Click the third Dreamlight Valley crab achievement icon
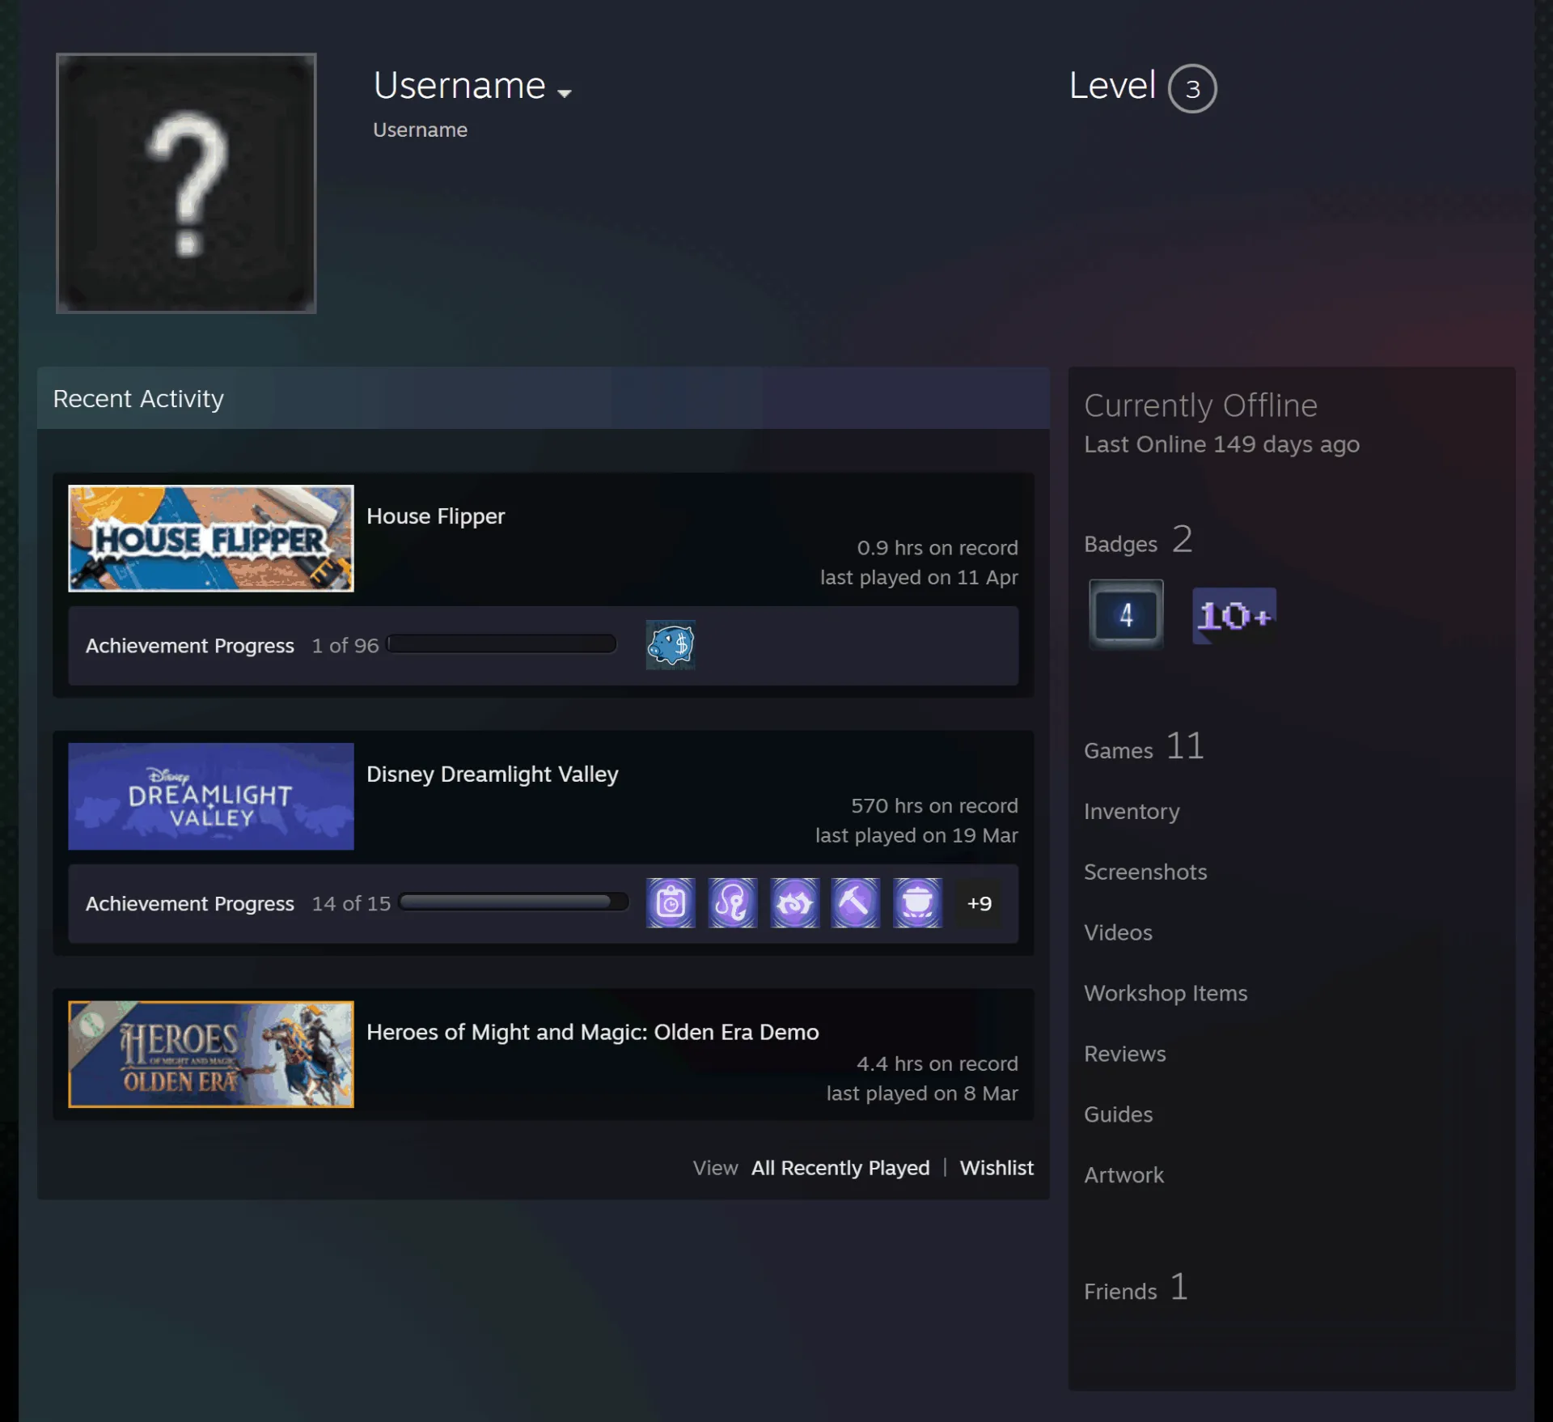 pos(794,902)
